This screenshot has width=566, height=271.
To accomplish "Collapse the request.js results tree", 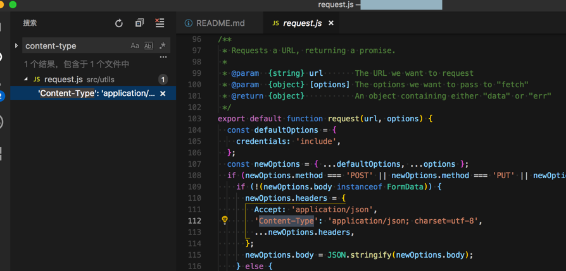I will (x=26, y=80).
